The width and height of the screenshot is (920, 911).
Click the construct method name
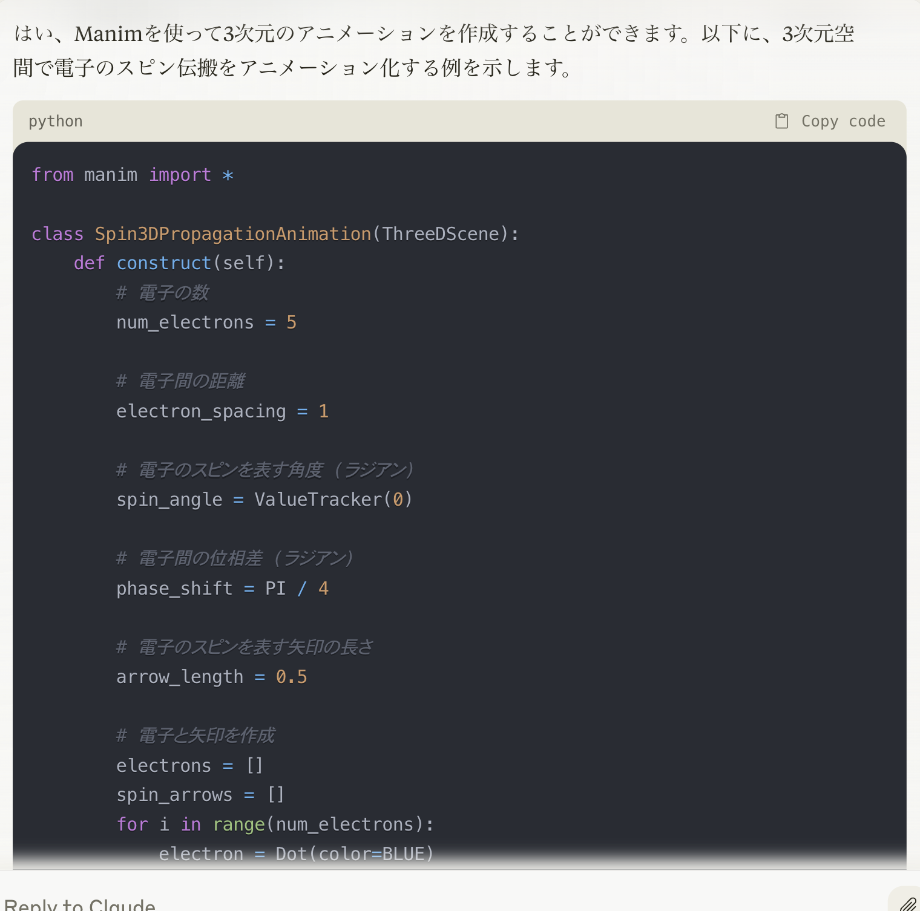coord(163,263)
